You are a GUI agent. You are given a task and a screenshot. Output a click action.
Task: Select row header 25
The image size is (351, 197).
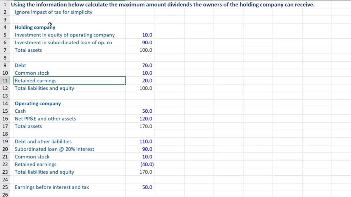pos(5,187)
